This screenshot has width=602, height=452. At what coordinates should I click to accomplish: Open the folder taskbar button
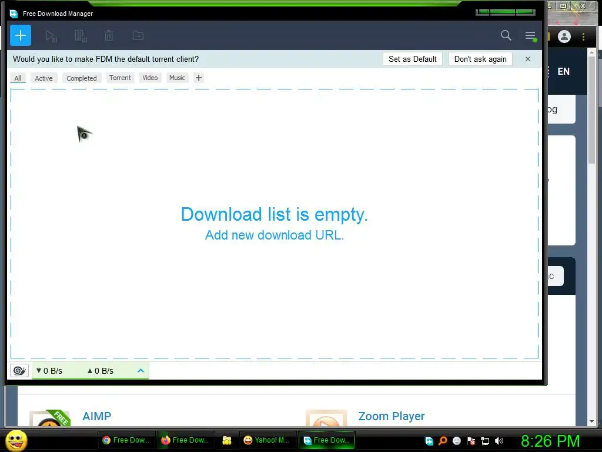(227, 440)
